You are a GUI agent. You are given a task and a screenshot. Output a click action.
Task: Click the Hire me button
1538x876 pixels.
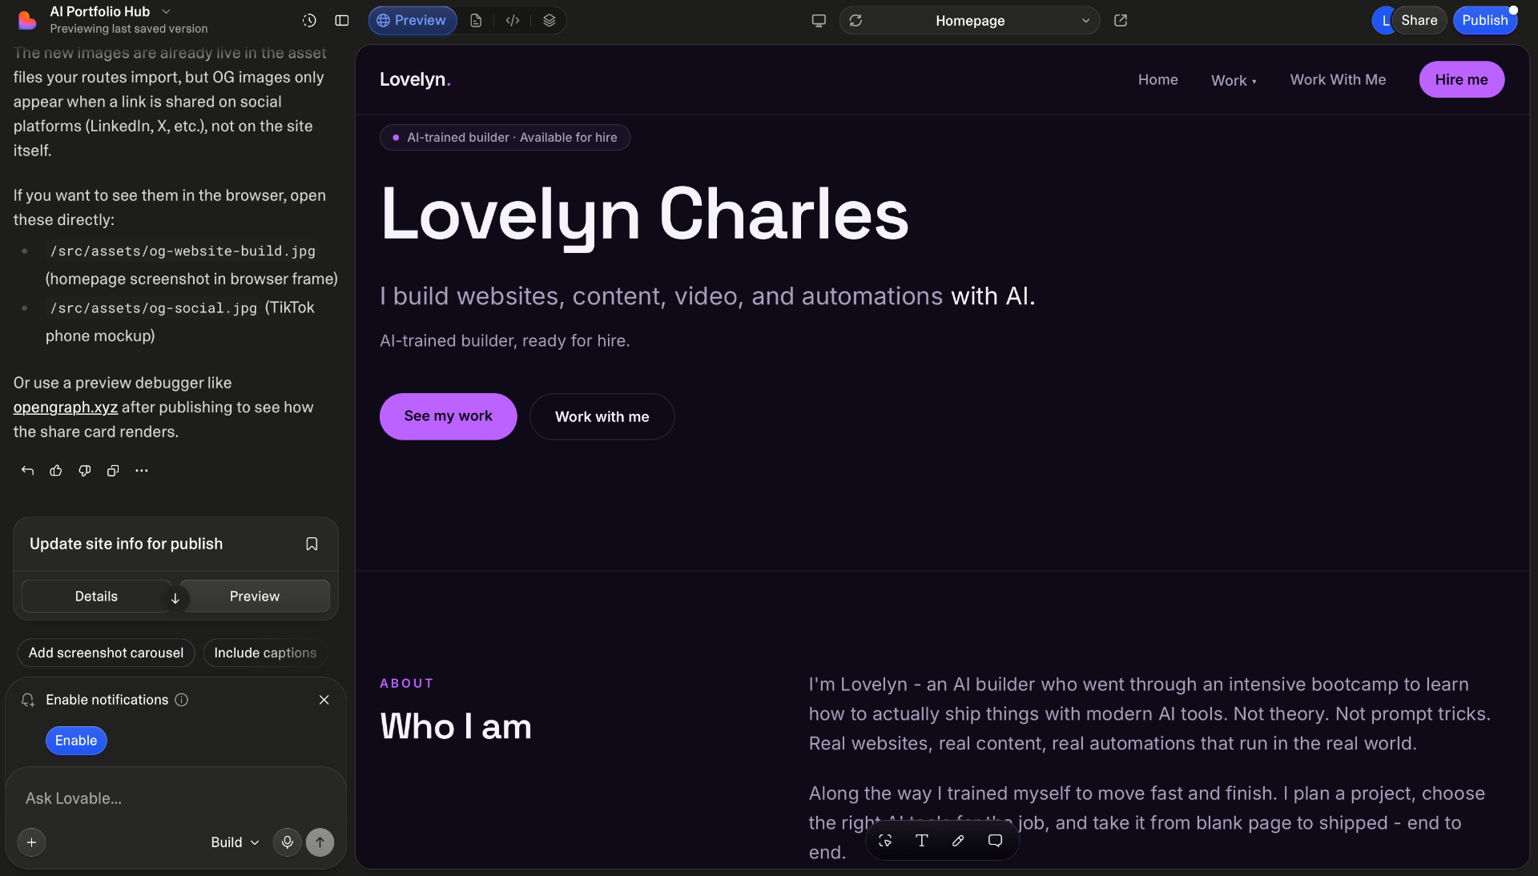coord(1461,80)
